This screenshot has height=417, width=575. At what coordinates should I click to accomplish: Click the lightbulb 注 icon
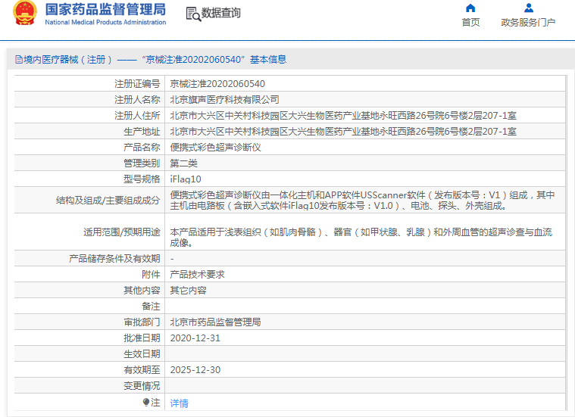pyautogui.click(x=146, y=403)
